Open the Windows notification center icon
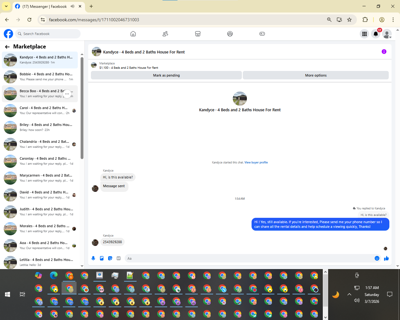 click(x=390, y=294)
